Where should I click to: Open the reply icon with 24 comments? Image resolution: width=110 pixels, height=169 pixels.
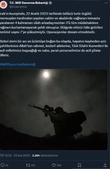(x=2, y=165)
